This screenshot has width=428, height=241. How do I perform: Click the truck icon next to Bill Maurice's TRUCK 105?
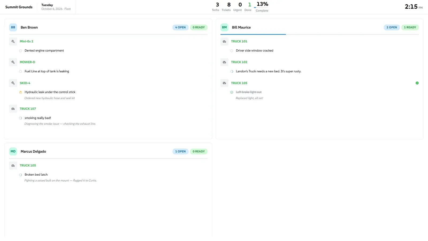pos(224,83)
